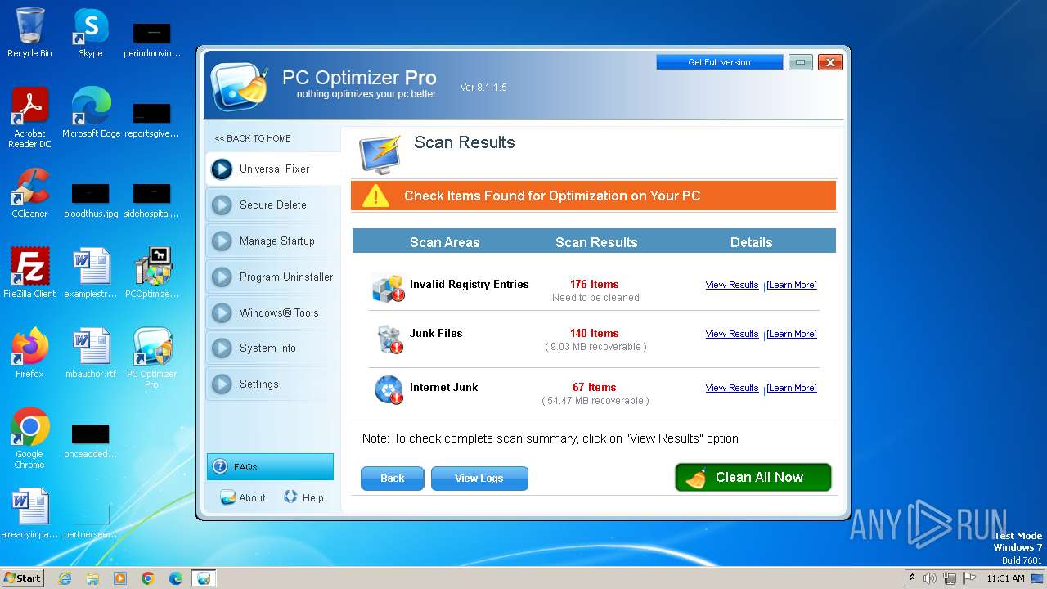Click the Internet Junk globe icon
The image size is (1047, 589).
pyautogui.click(x=389, y=390)
